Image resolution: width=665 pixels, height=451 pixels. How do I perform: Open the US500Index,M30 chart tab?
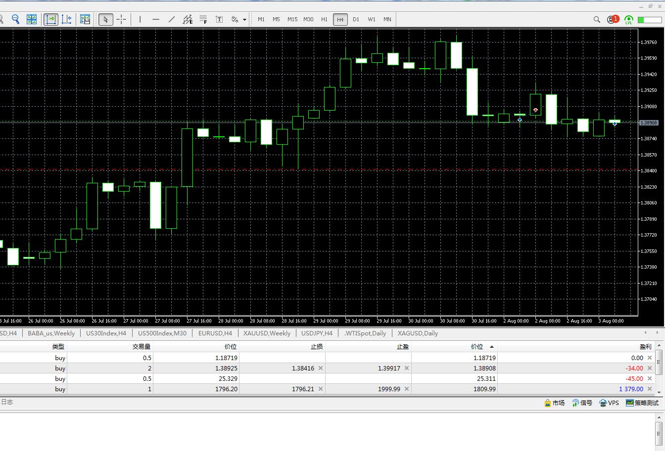point(162,333)
